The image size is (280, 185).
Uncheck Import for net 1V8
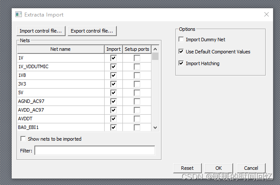[114, 76]
